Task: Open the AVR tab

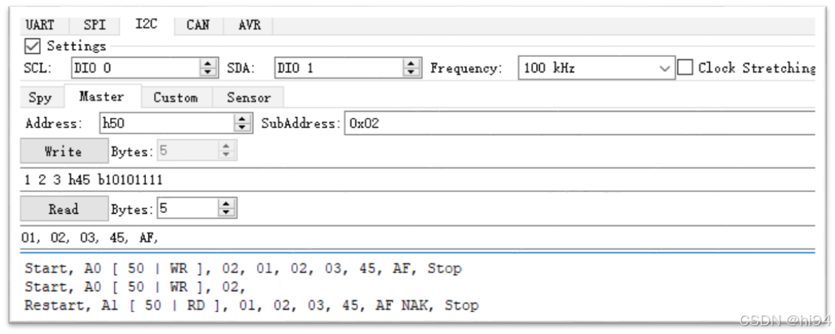Action: pos(248,25)
